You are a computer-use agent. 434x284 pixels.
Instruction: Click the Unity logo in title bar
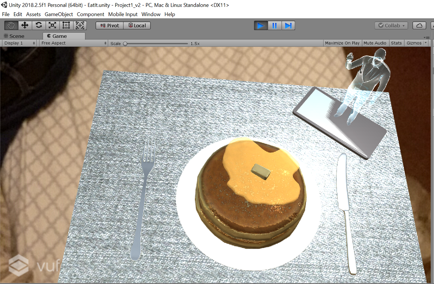[4, 5]
